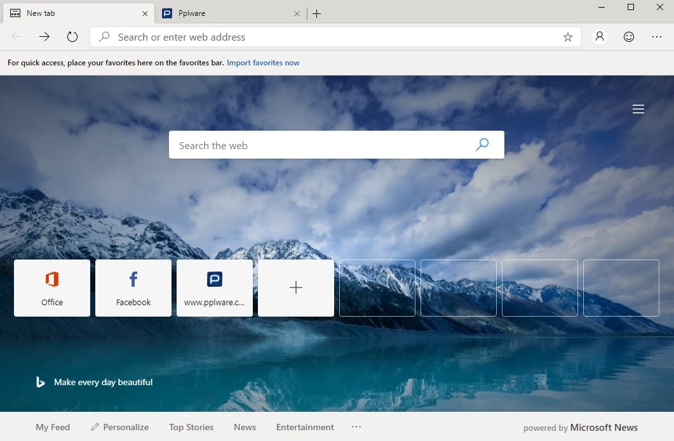Open the Office quick link tile
The width and height of the screenshot is (674, 441).
(51, 287)
